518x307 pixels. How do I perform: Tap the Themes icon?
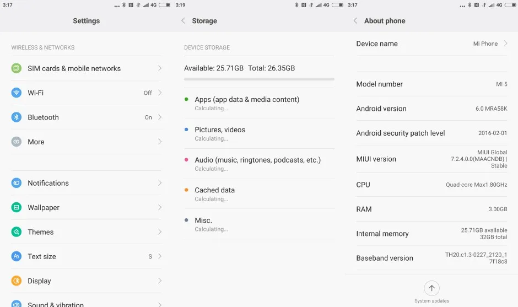[17, 232]
